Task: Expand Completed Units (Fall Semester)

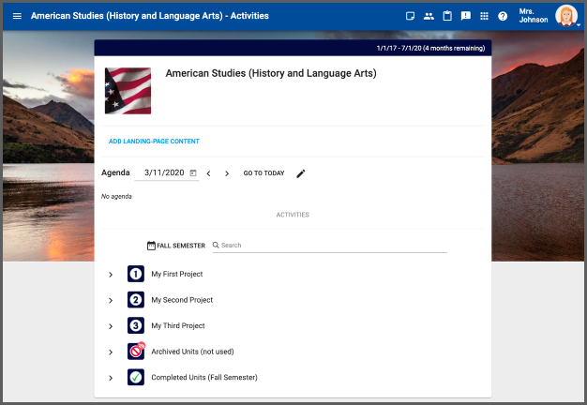Action: pos(111,378)
